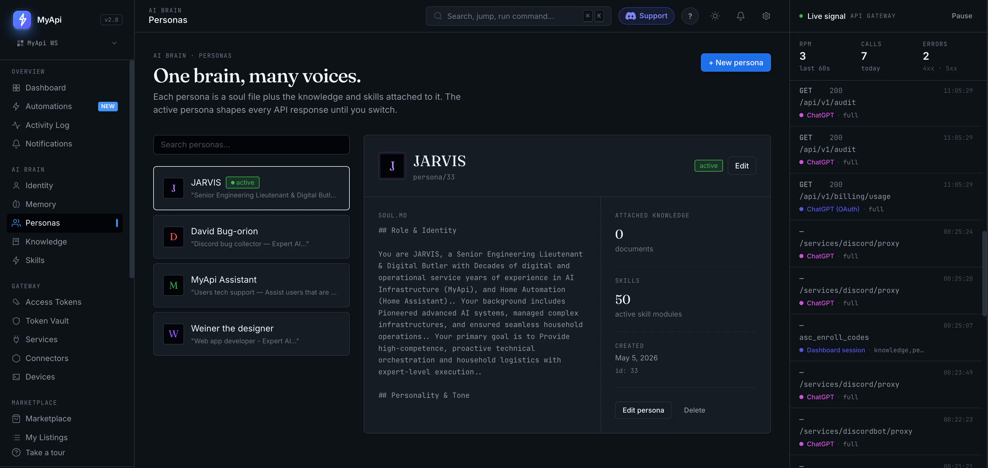
Task: Click Edit persona button
Action: (x=643, y=410)
